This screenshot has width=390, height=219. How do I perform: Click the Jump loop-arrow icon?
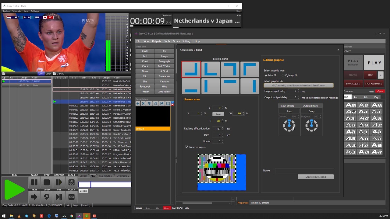[x=47, y=197]
